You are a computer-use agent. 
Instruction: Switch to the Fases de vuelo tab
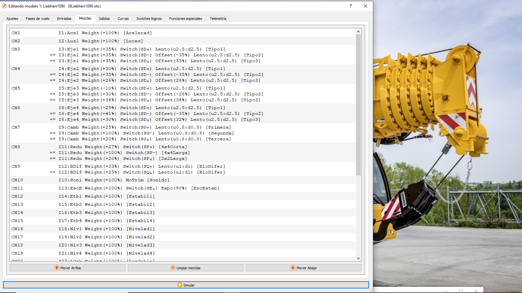tap(38, 19)
